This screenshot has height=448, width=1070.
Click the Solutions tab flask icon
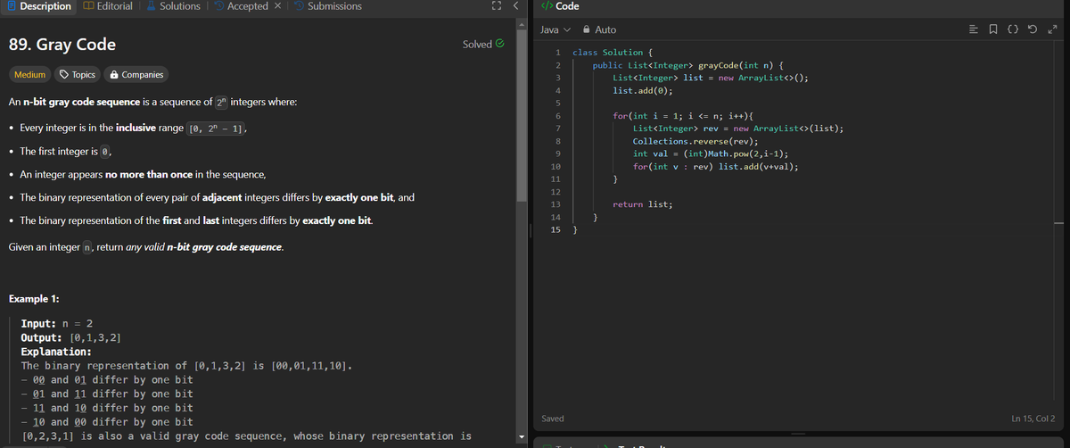(150, 6)
